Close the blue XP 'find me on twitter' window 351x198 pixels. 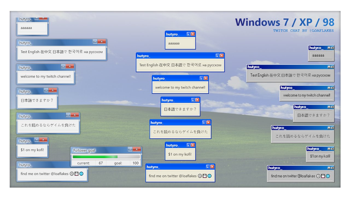212,167
